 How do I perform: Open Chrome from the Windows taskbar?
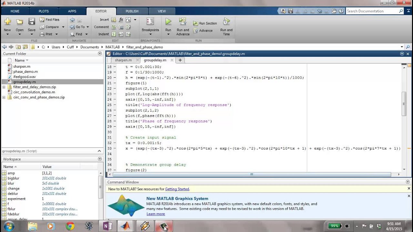[x=70, y=226]
